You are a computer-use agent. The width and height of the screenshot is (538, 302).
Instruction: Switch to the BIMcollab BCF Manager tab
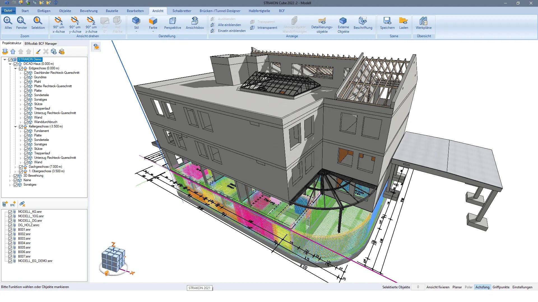pyautogui.click(x=40, y=43)
